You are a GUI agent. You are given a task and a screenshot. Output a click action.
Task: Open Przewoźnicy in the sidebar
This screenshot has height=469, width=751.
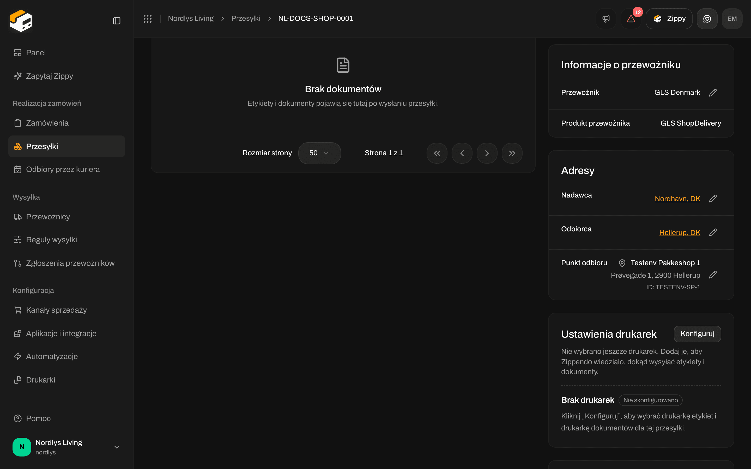[x=67, y=217]
